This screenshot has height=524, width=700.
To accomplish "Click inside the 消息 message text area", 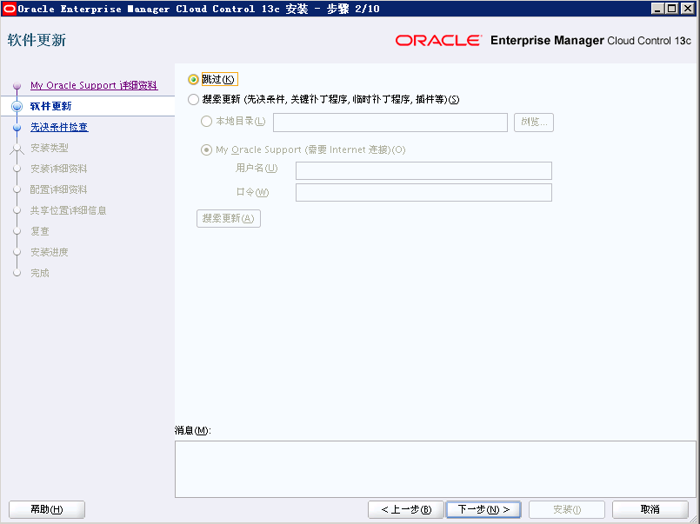I will pos(436,469).
